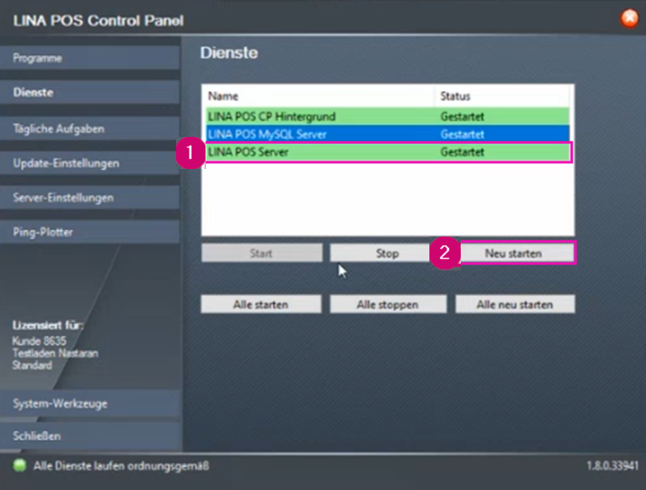646x490 pixels.
Task: Click Alle starten to start all services
Action: coord(260,305)
